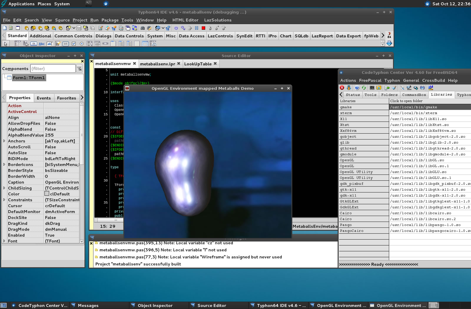This screenshot has width=471, height=309.
Task: Click the Caption property value OpenGL Environ
Action: pyautogui.click(x=62, y=182)
